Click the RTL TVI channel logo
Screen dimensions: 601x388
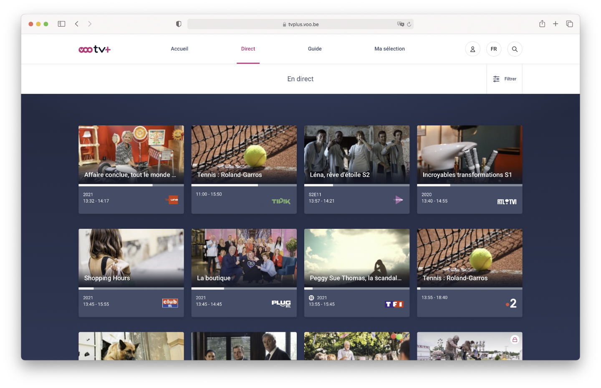point(506,200)
